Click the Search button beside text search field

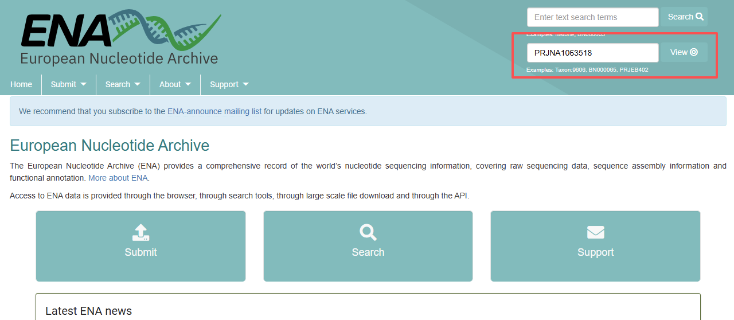[x=684, y=17]
